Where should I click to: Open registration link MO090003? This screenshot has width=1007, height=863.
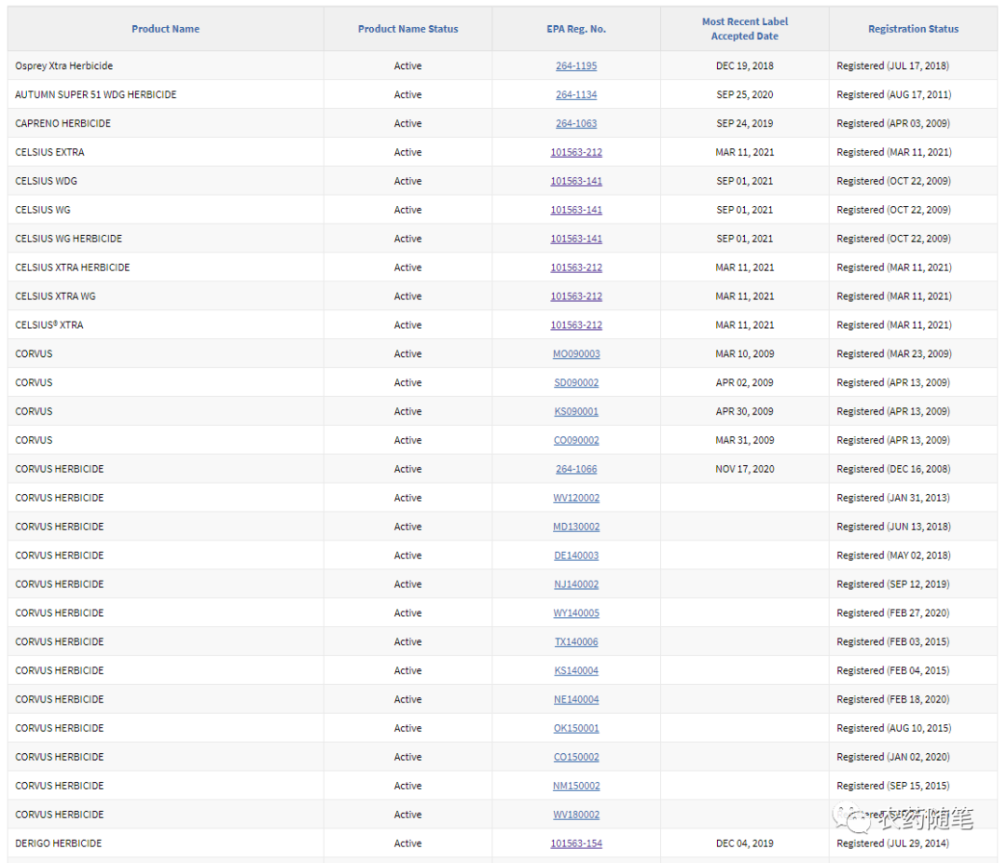click(x=576, y=354)
